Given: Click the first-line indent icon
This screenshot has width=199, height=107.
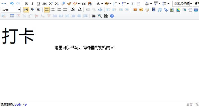Looking at the screenshot, I should pyautogui.click(x=38, y=10).
